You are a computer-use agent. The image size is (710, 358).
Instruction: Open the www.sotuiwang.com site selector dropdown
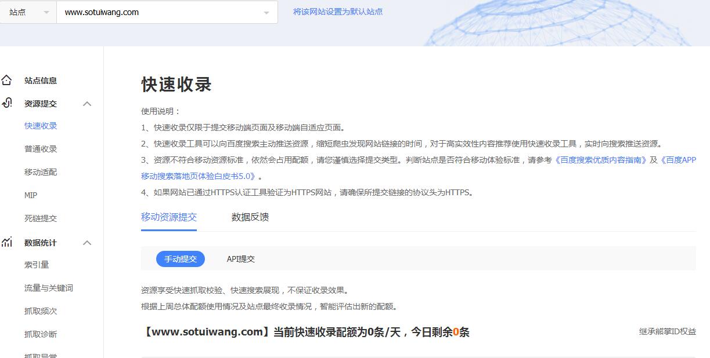coord(167,12)
